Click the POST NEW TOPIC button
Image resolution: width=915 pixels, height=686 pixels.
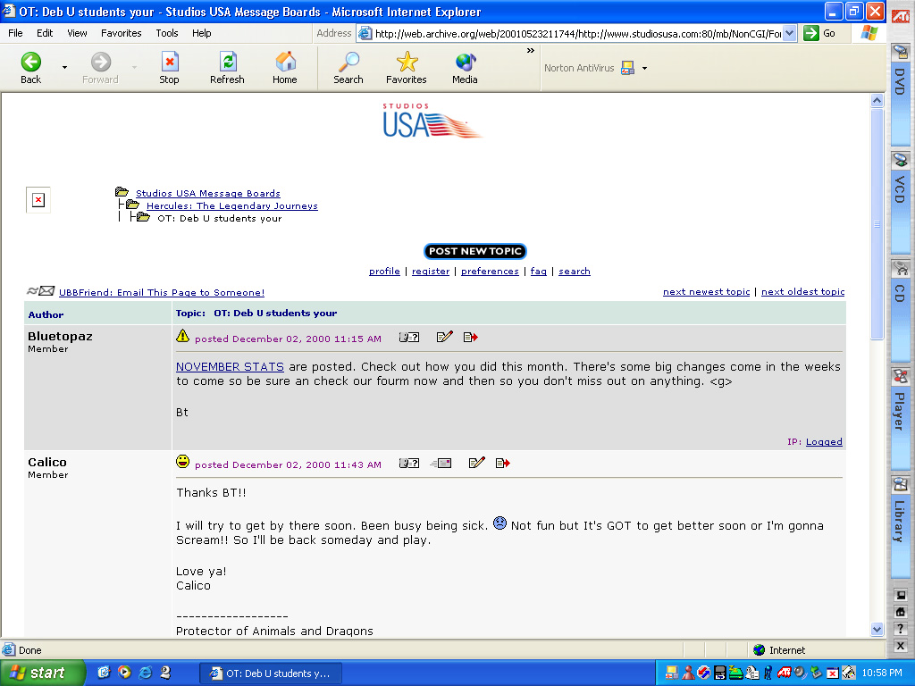pyautogui.click(x=475, y=251)
